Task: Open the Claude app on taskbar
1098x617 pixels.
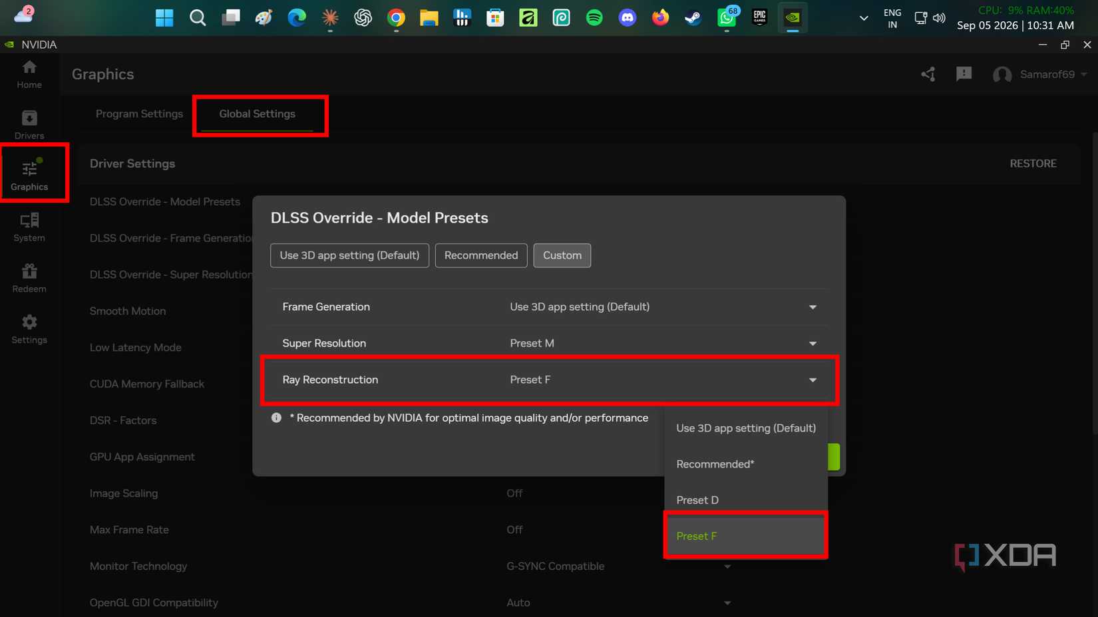Action: [x=330, y=18]
